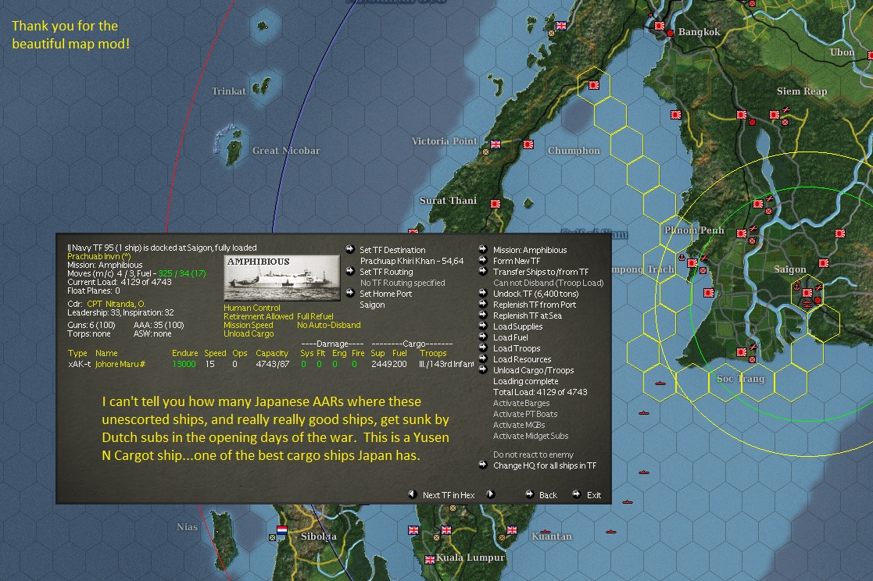The image size is (873, 581).
Task: Select the Japanese flag near Chumphon
Action: tap(528, 144)
